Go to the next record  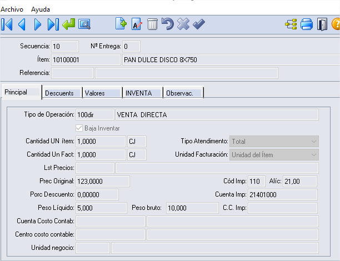[38, 24]
